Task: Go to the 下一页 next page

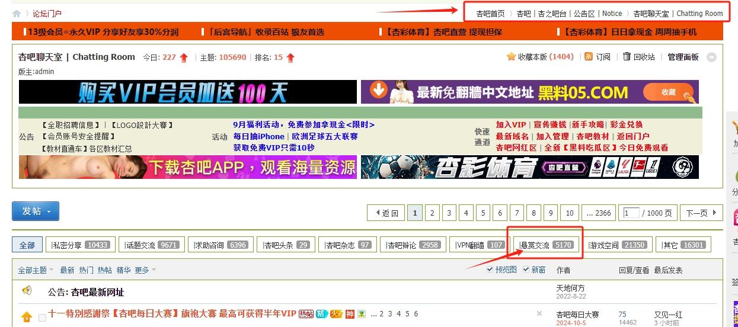Action: [701, 213]
